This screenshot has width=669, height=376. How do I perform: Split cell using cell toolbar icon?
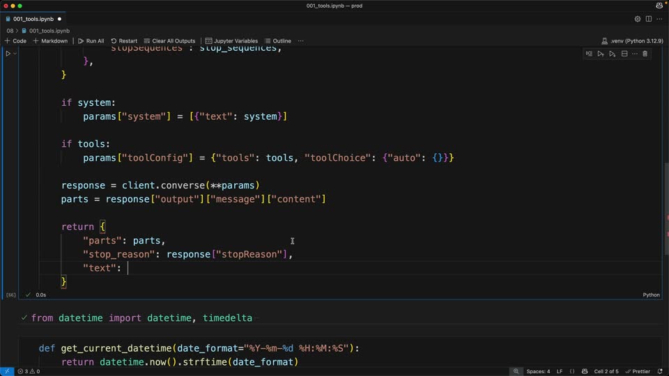[624, 54]
